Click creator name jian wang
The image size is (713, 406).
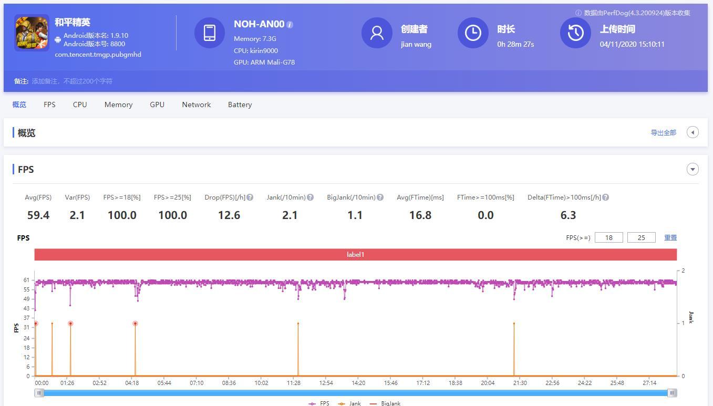pyautogui.click(x=416, y=44)
